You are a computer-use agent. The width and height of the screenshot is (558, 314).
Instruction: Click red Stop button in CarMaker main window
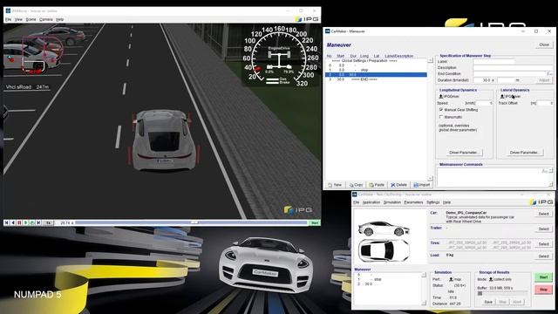(543, 290)
